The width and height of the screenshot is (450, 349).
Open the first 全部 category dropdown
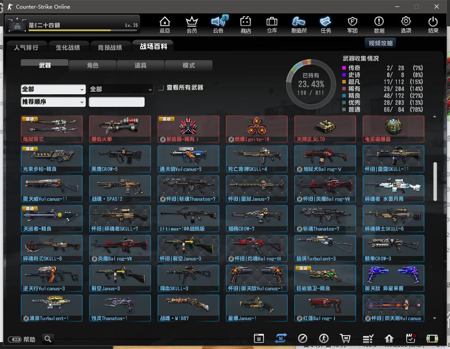point(53,89)
